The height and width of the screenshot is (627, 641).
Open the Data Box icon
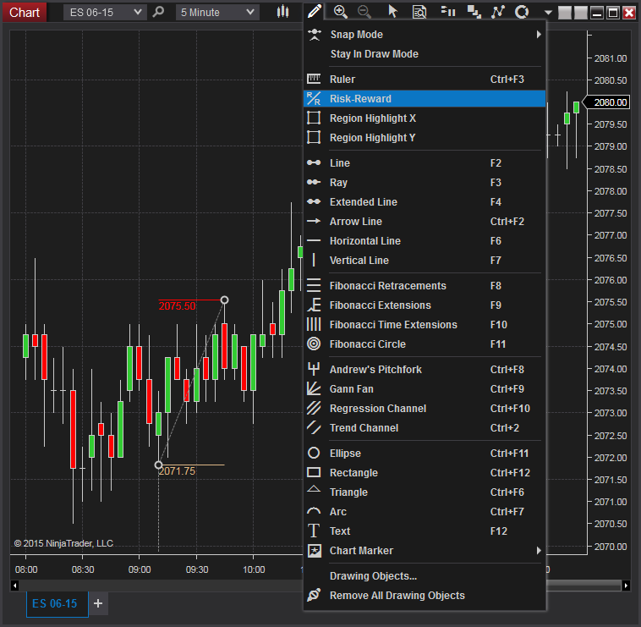(x=419, y=12)
